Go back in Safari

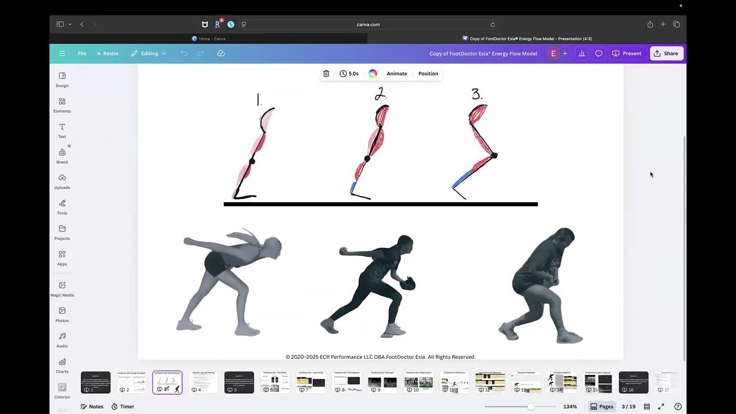click(x=82, y=24)
